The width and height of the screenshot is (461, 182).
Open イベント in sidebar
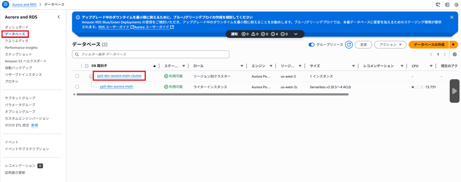[12, 142]
